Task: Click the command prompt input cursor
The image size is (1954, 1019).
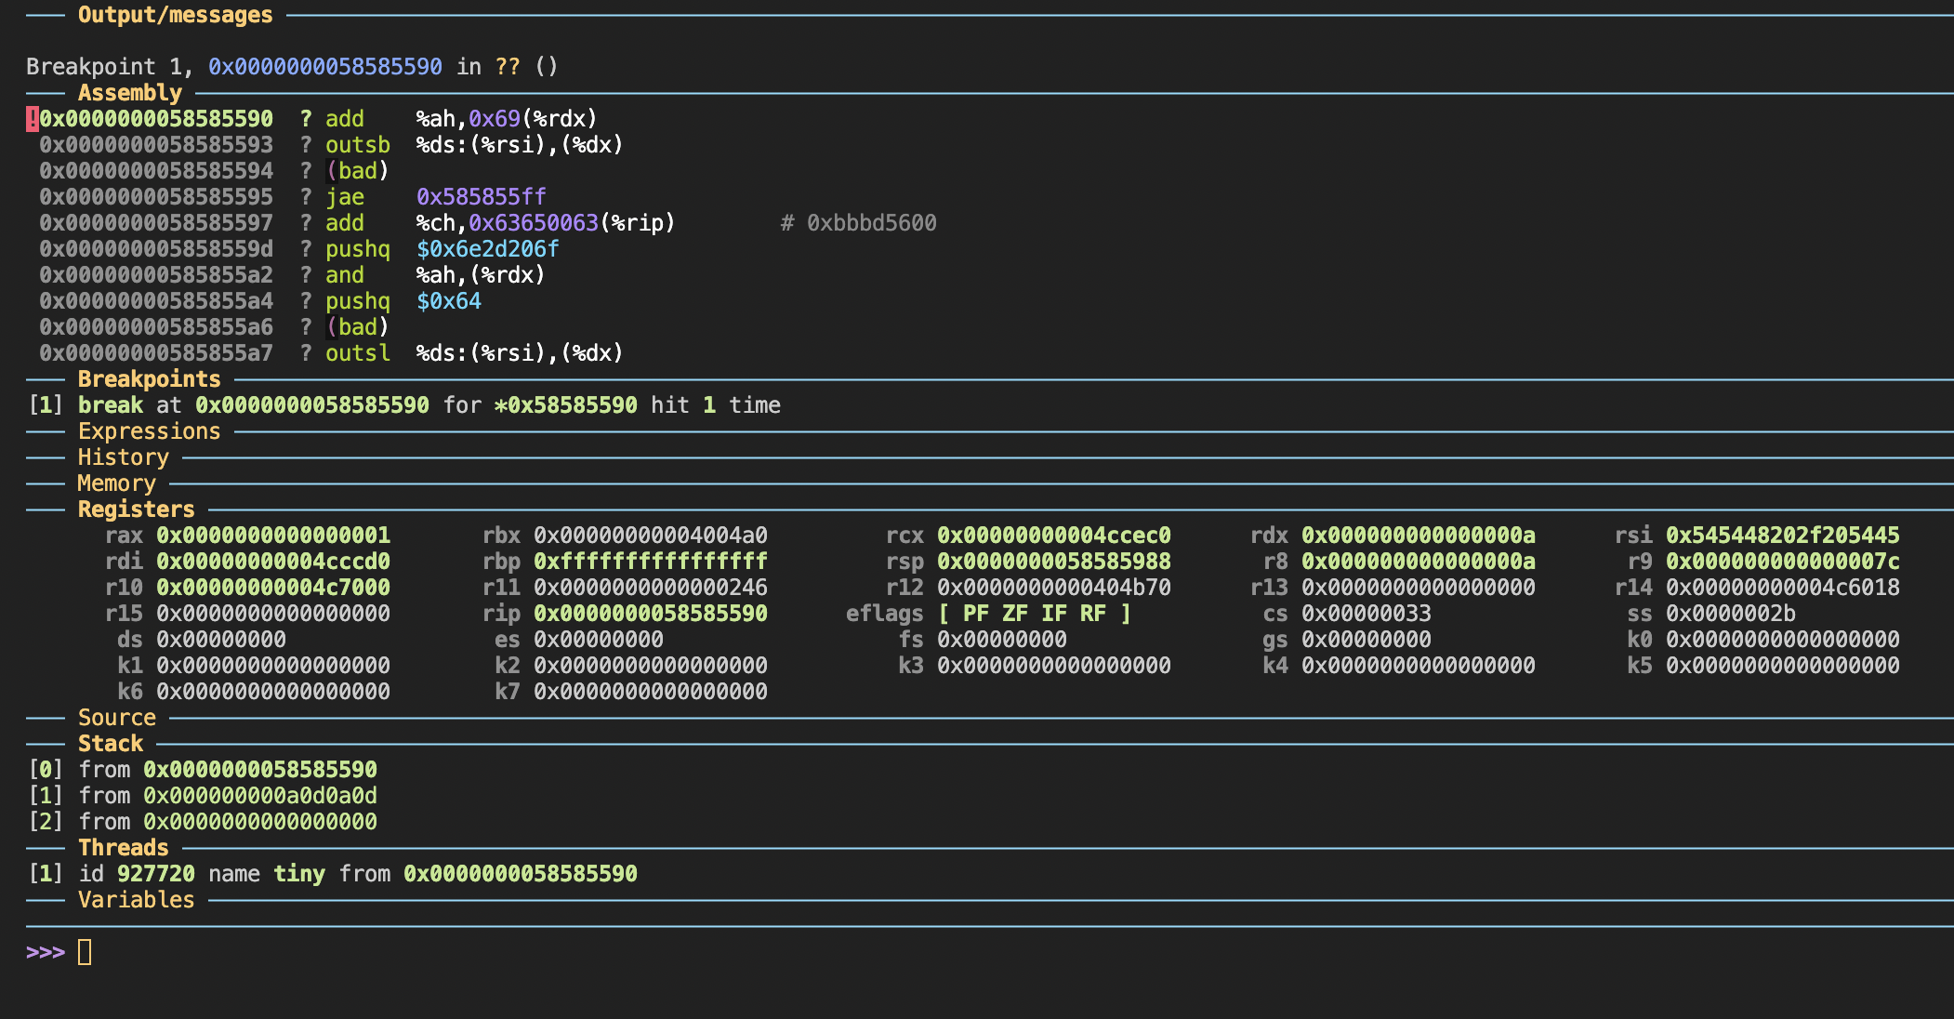Action: pos(85,952)
